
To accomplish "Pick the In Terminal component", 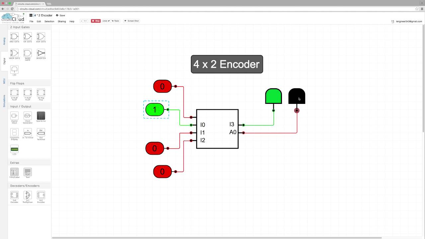I will click(x=28, y=133).
